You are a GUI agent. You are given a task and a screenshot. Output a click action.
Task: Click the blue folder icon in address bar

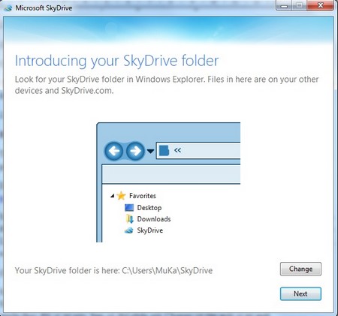click(164, 151)
